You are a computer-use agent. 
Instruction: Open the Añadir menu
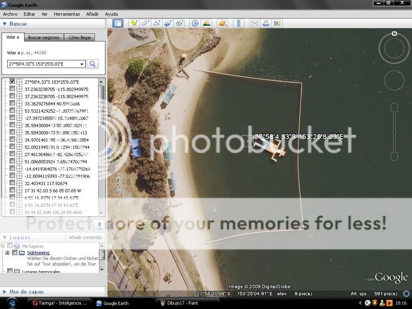(x=92, y=14)
